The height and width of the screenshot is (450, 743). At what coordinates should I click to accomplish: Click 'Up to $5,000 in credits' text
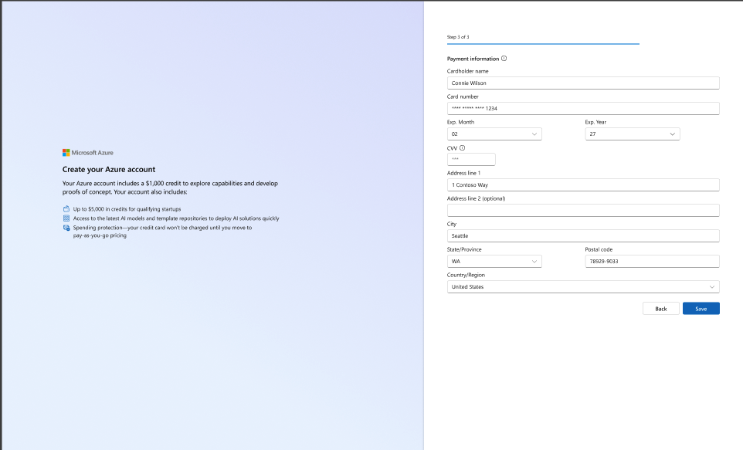point(127,209)
